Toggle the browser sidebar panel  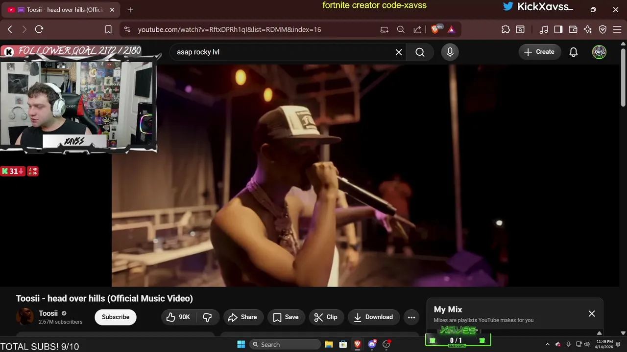click(558, 29)
